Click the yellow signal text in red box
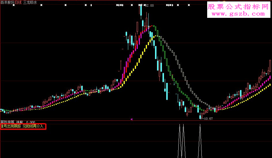Image resolution: width=272 pixels, height=158 pixels. pos(22,126)
